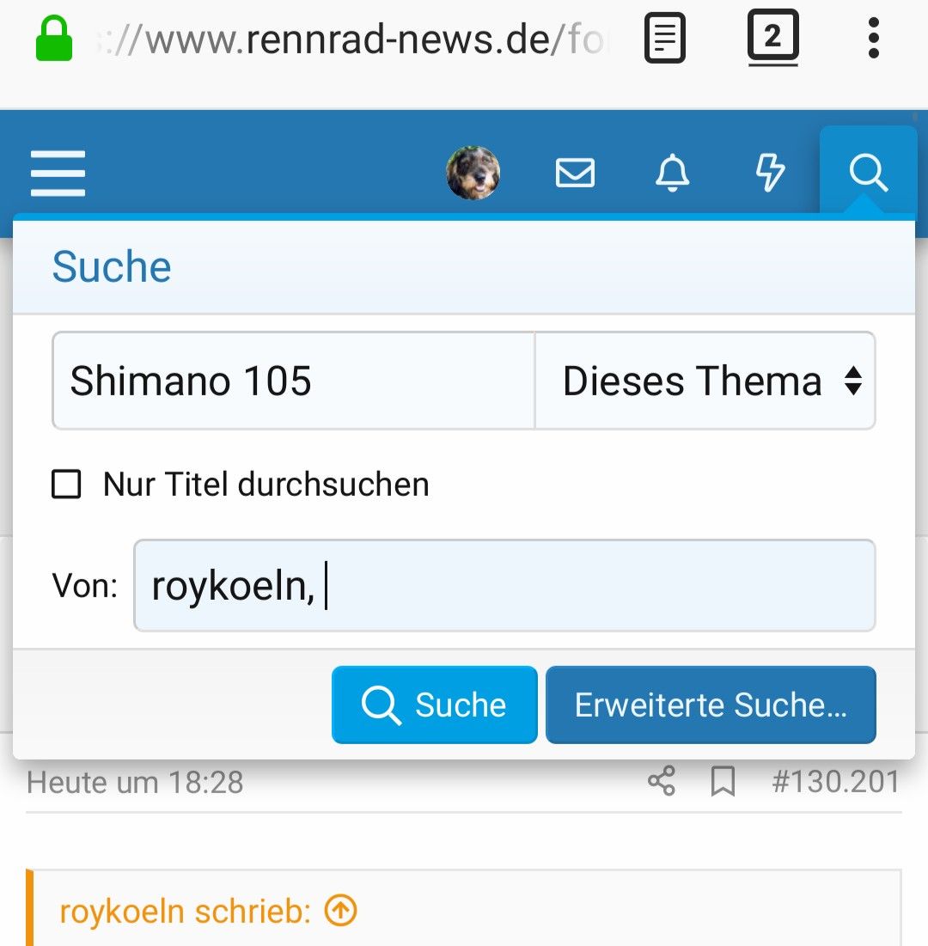Enable 'Nur Titel durchsuchen' checkbox
Screen dimensions: 928x946
click(66, 485)
